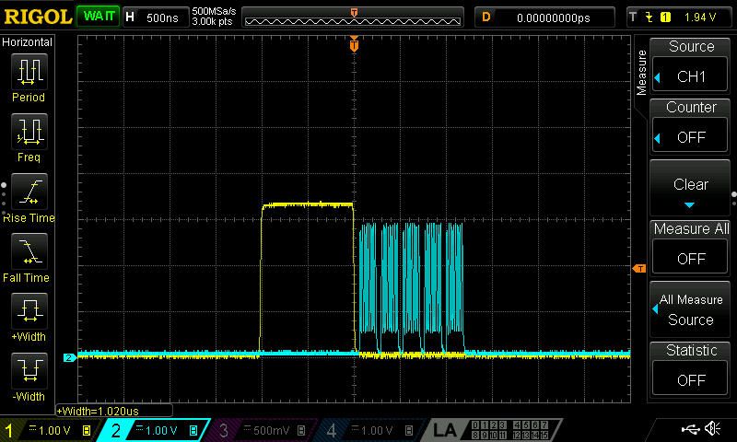Click the WAIT trigger status button

(99, 17)
